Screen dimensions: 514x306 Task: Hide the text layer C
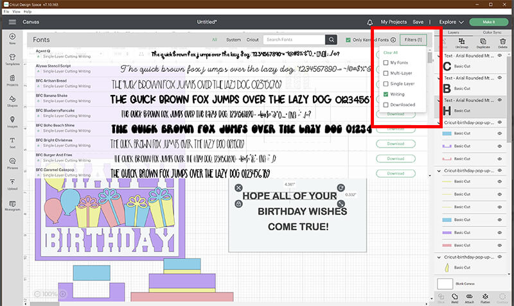[x=500, y=56]
